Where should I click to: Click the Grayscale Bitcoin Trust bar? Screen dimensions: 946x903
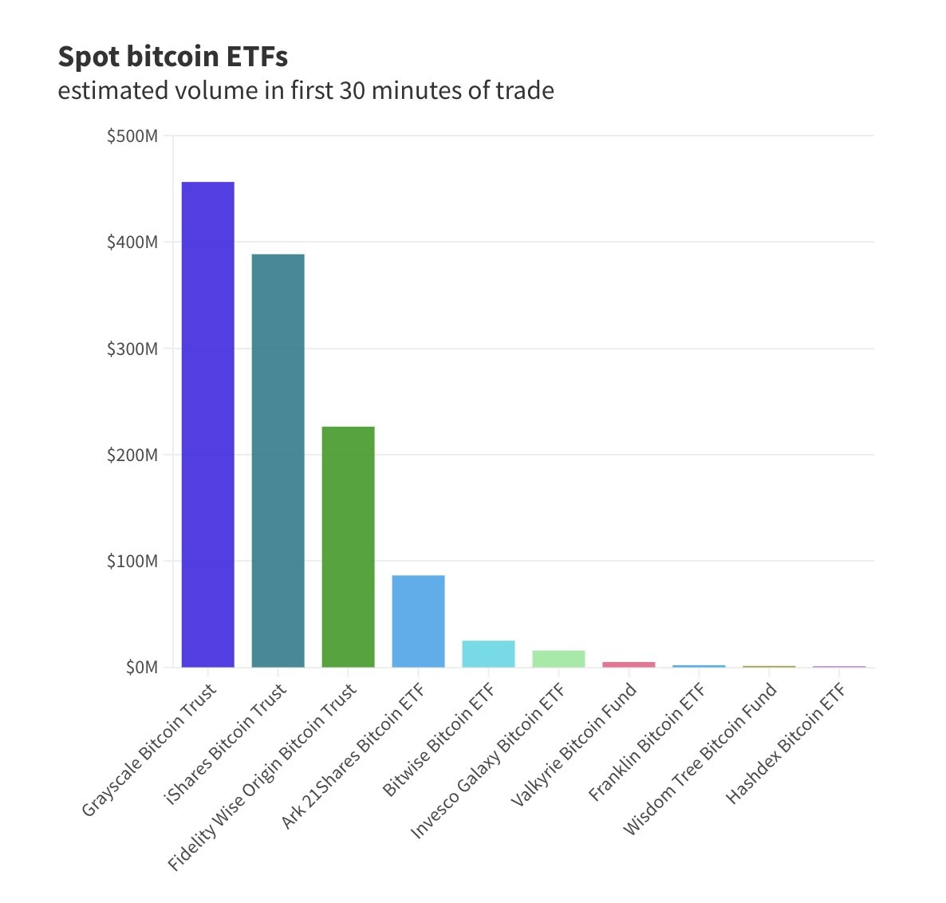(208, 424)
